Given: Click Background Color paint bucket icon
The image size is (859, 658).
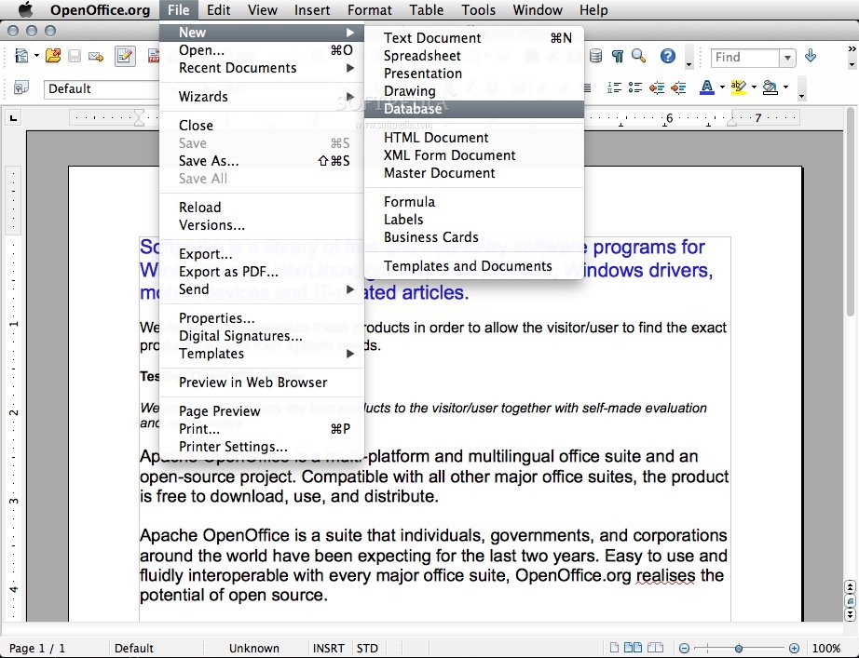Looking at the screenshot, I should point(770,87).
